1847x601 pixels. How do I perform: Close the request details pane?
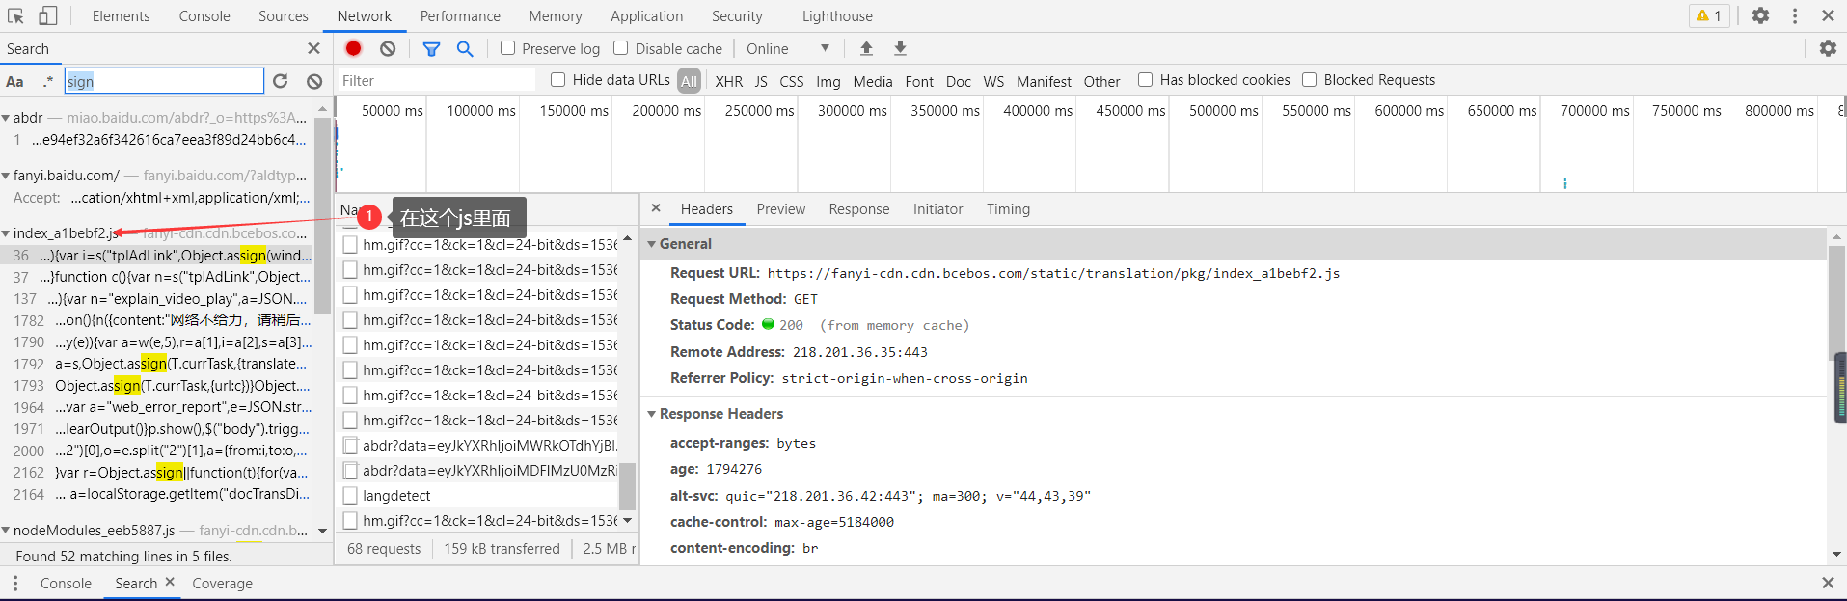pyautogui.click(x=656, y=208)
